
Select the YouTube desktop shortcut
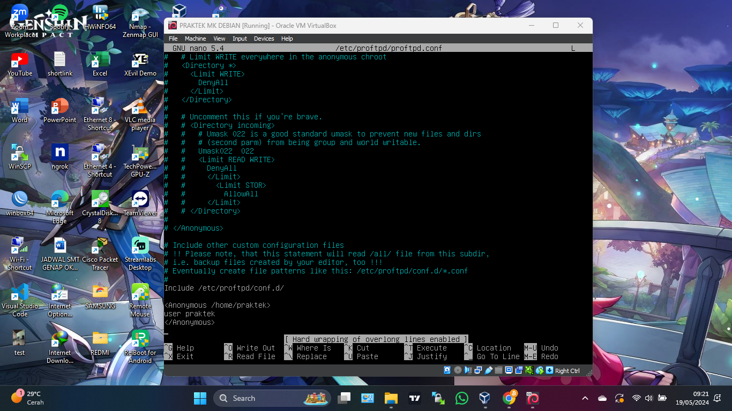tap(20, 64)
